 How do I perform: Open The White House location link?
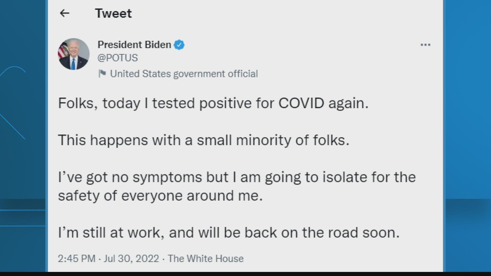pos(206,259)
